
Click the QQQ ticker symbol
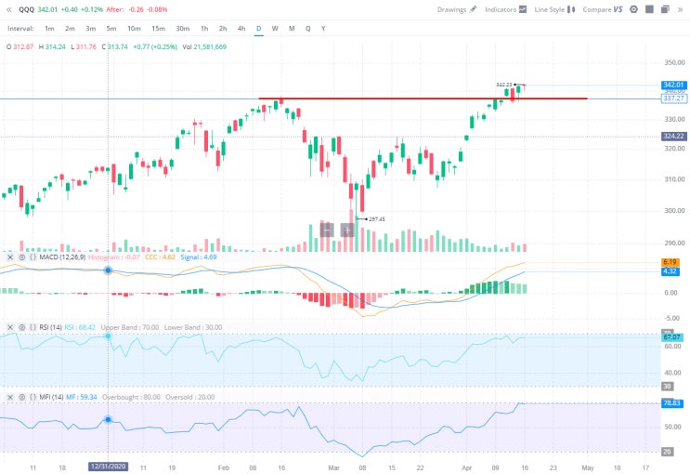point(26,9)
